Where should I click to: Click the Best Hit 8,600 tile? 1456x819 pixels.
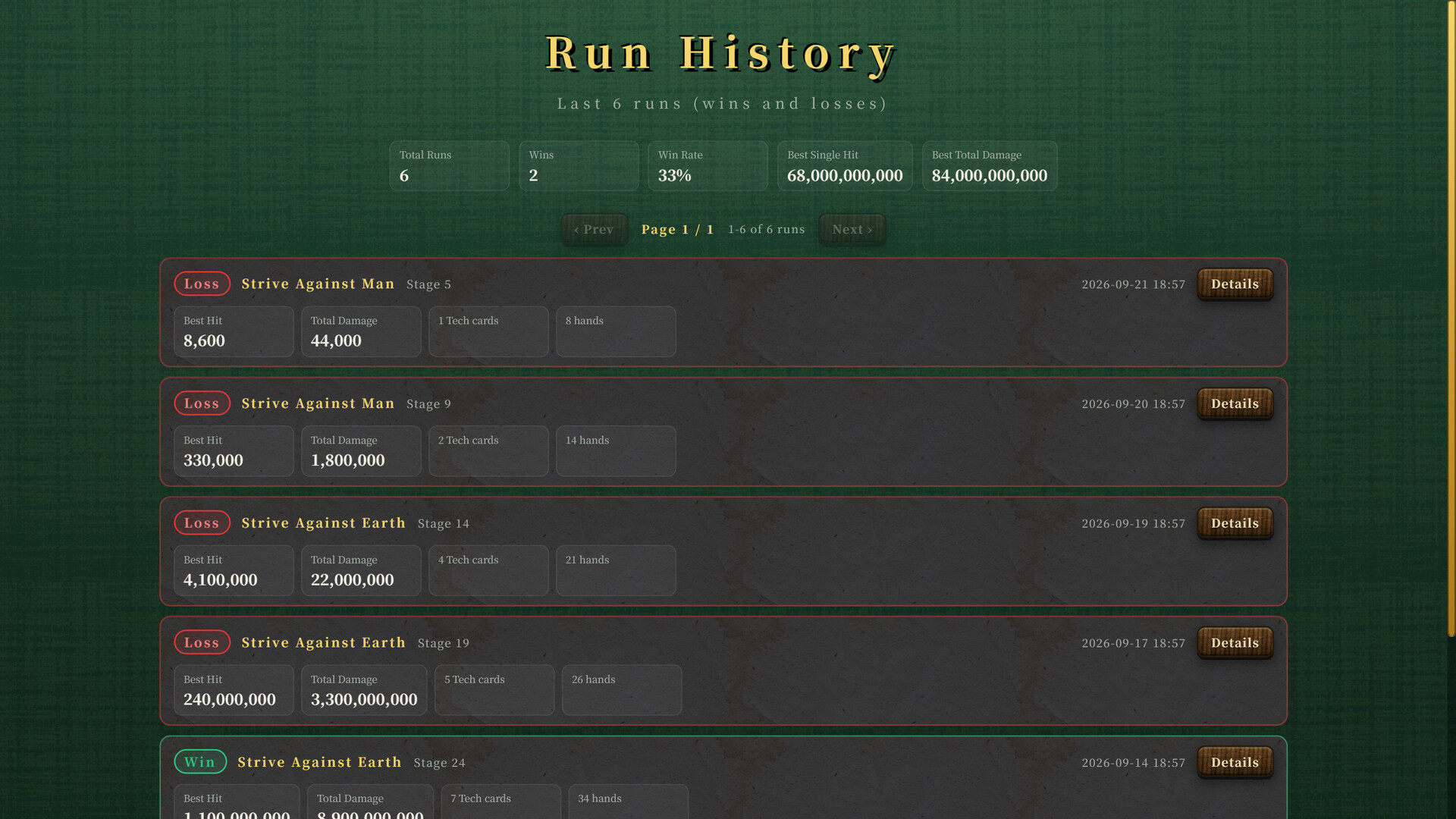(x=234, y=331)
